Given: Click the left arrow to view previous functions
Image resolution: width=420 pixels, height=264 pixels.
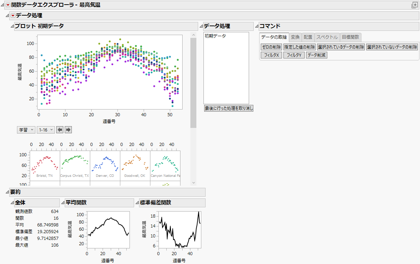Looking at the screenshot, I should tap(59, 129).
